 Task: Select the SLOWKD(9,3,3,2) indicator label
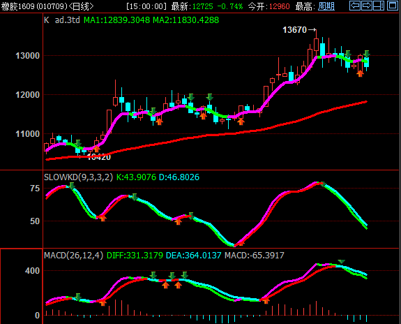click(79, 177)
